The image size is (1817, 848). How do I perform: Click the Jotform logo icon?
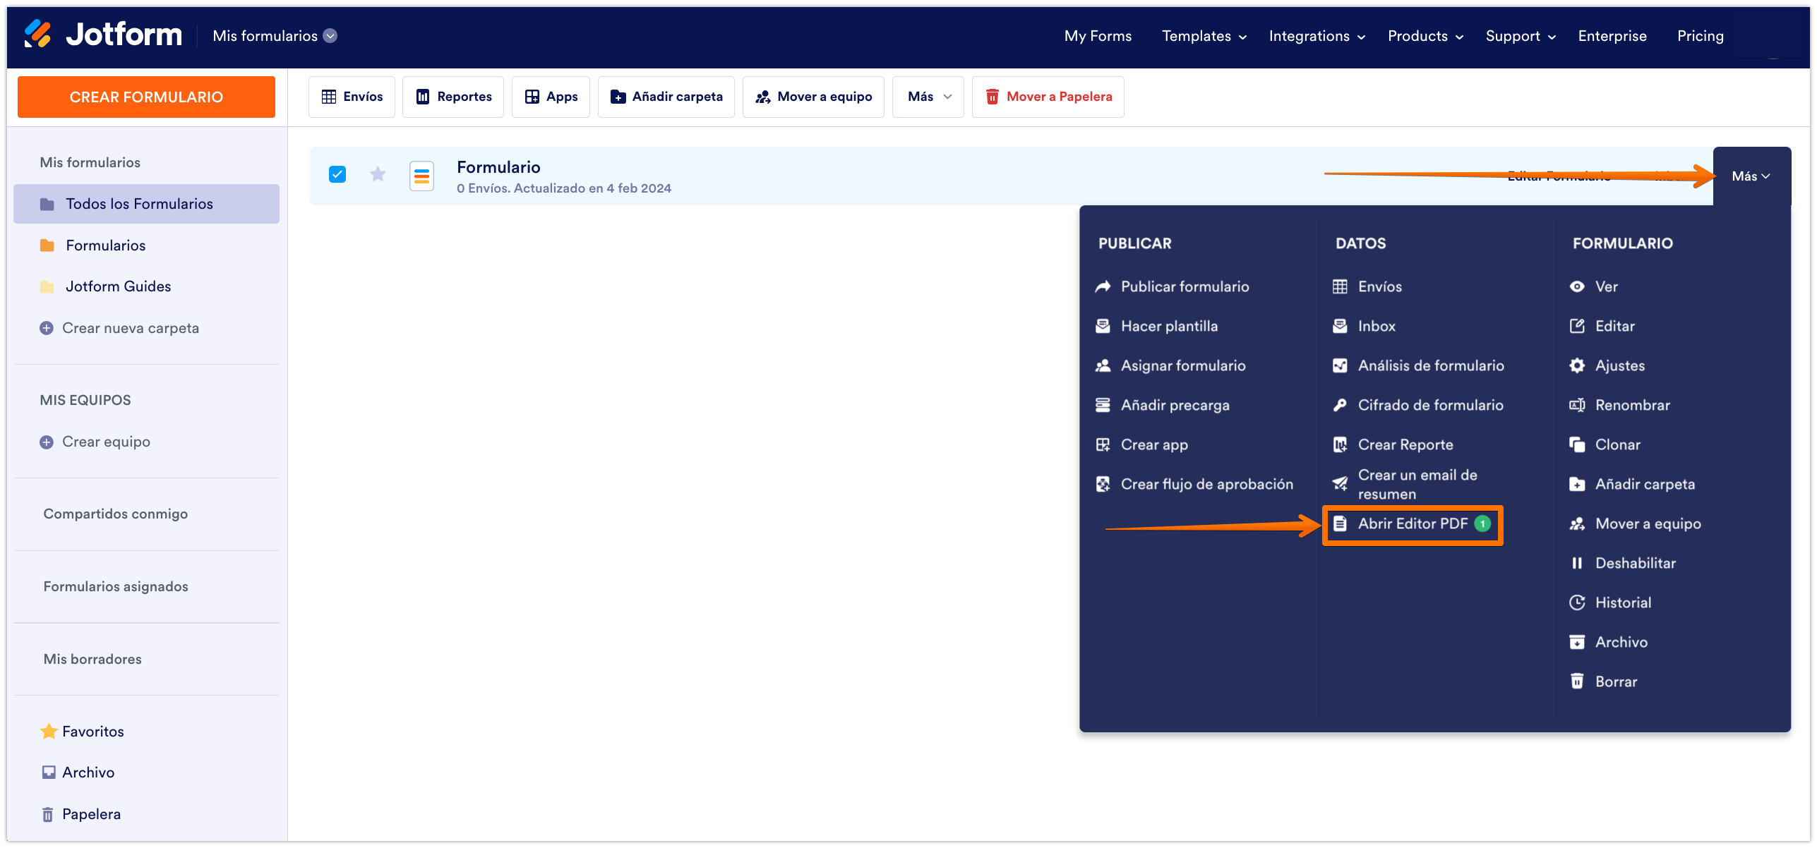click(37, 34)
